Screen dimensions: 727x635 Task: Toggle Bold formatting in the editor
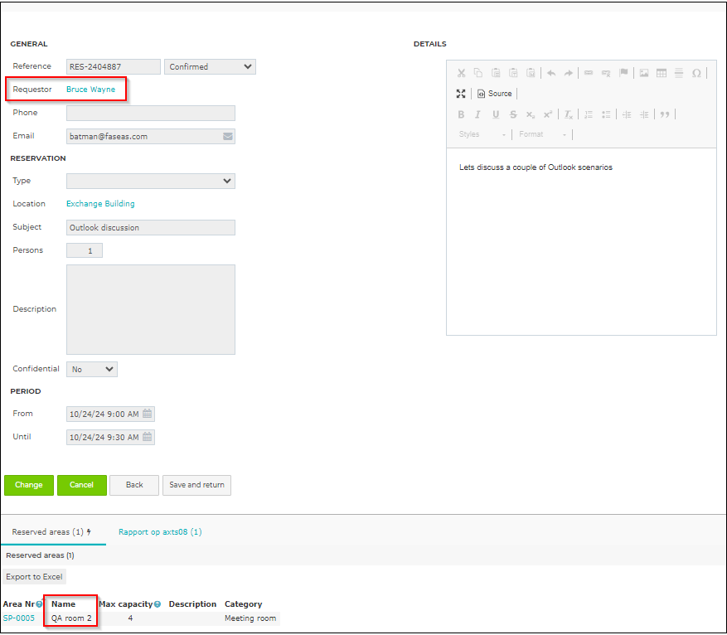tap(461, 114)
